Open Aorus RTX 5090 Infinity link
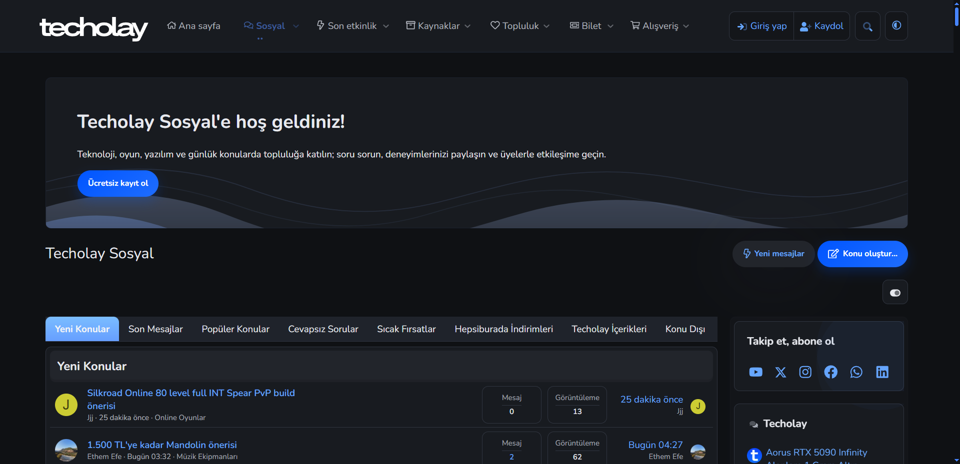 coord(816,452)
